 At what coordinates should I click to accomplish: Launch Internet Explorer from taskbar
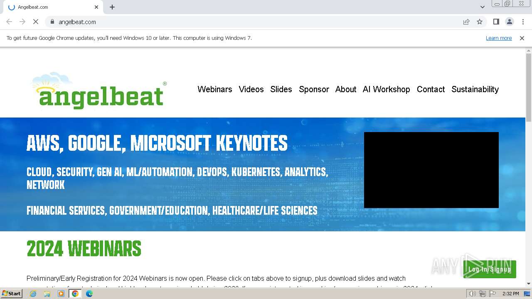click(33, 294)
